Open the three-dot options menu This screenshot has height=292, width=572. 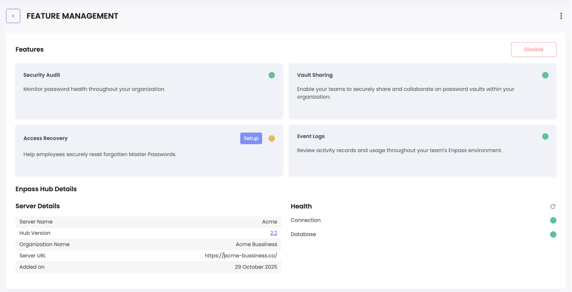click(x=561, y=15)
